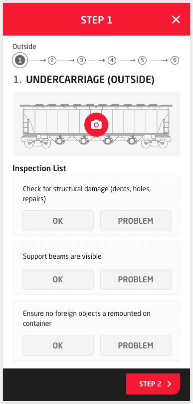193x404 pixels.
Task: Go to step 5 circle indicator
Action: tap(142, 61)
